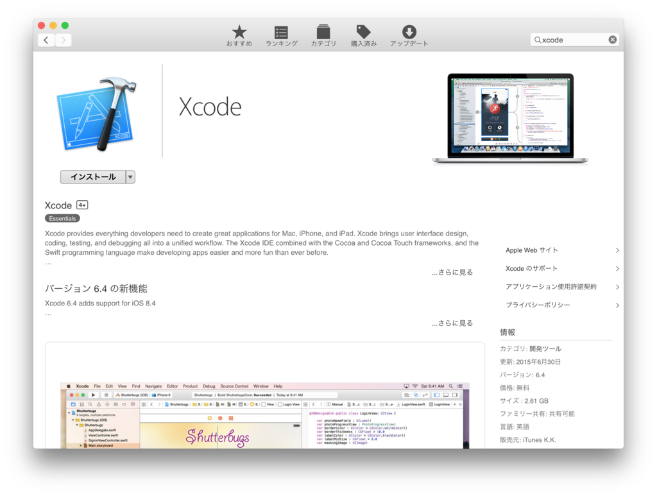Click the バージョン: 6.4 info line

(x=522, y=375)
